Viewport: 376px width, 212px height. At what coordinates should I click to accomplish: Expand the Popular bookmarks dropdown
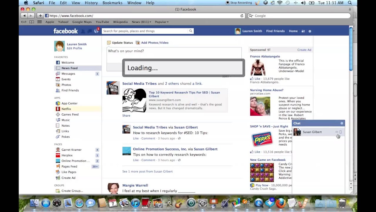162,22
